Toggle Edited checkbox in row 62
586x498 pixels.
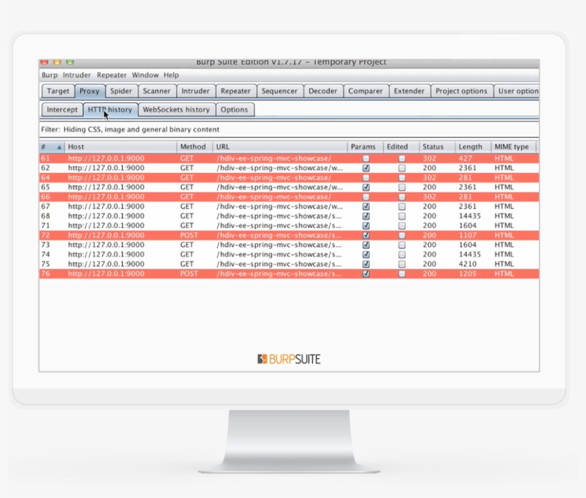point(402,168)
